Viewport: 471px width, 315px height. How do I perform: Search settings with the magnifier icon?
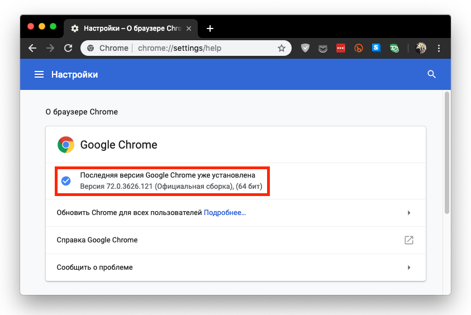coord(432,74)
